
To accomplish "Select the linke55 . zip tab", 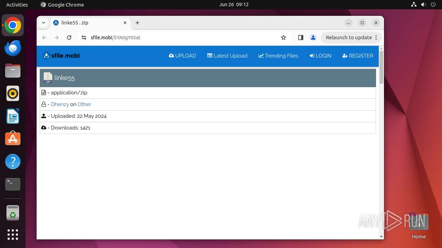I will point(91,23).
